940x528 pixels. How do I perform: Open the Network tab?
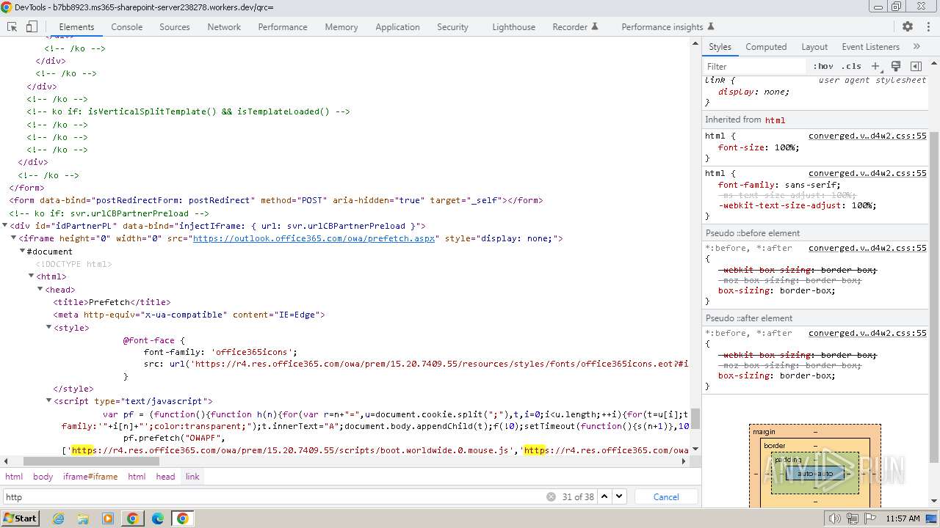224,26
